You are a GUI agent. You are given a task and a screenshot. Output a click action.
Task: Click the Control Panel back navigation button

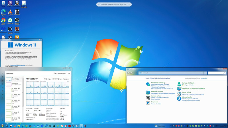point(129,73)
